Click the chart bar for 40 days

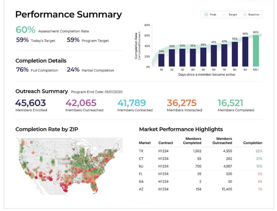click(193, 57)
